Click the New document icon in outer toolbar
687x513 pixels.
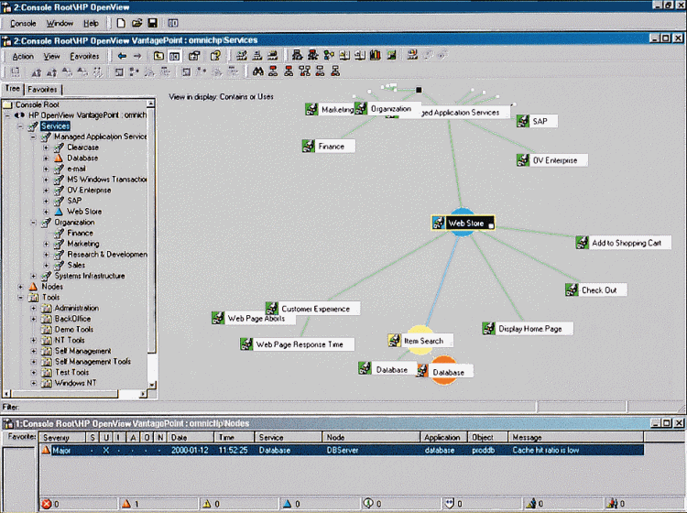pos(121,23)
